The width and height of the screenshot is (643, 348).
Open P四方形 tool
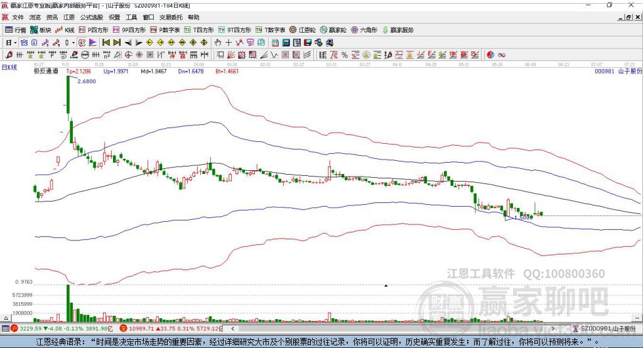pos(94,30)
